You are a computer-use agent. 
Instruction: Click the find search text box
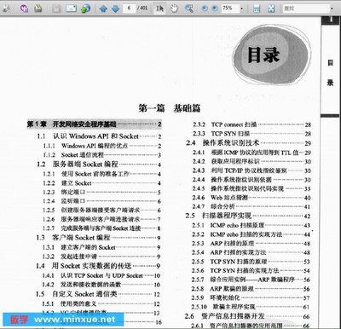click(x=306, y=8)
